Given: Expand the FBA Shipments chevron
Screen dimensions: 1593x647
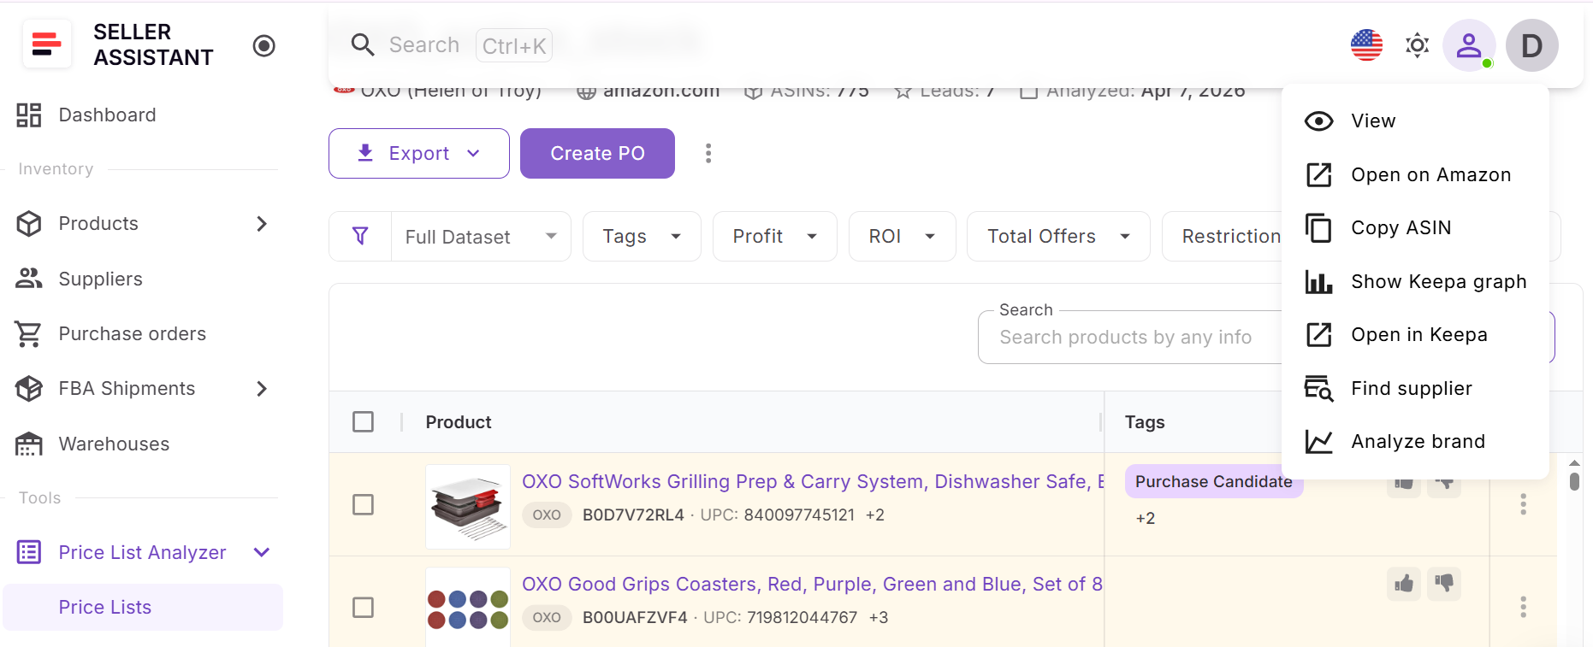Looking at the screenshot, I should (x=262, y=389).
